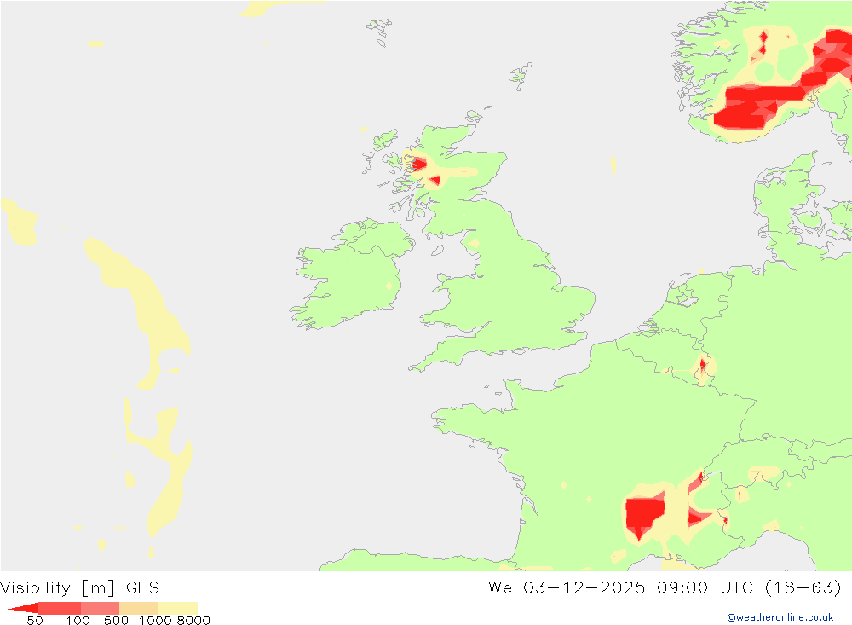The image size is (852, 625).
Task: Click the weatheronline.co.uk copyright link
Action: pyautogui.click(x=780, y=617)
